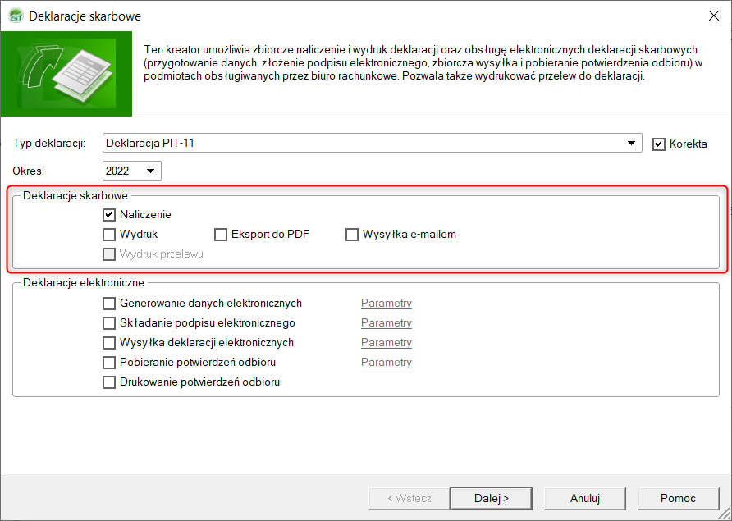732x521 pixels.
Task: Open Parametry for Pobieranie potwierdzeń odbioru
Action: pyautogui.click(x=386, y=363)
